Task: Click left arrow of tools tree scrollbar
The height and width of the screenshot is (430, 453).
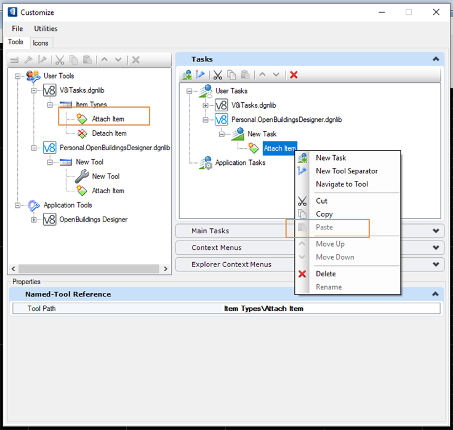Action: pyautogui.click(x=14, y=269)
